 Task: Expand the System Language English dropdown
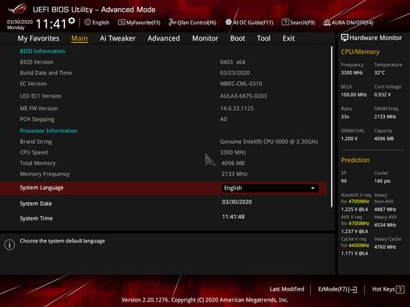[270, 188]
